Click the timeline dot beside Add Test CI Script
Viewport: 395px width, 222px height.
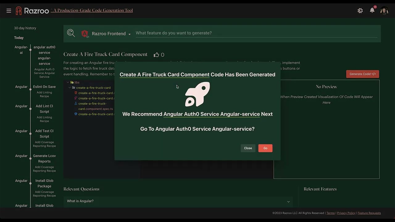click(30, 133)
